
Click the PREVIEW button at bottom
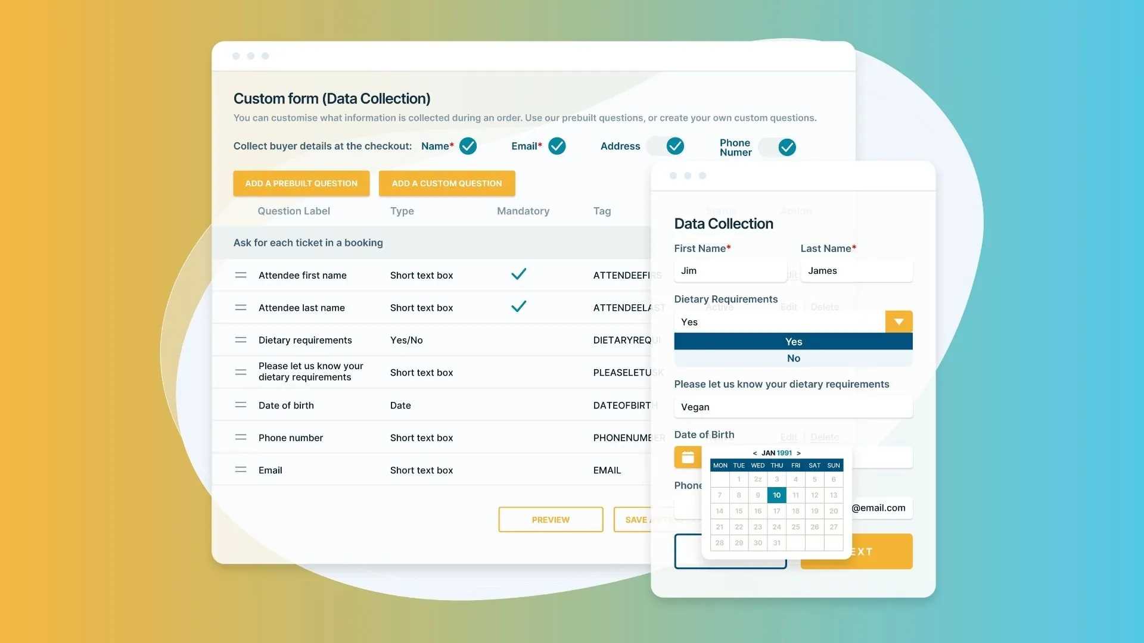(x=550, y=519)
